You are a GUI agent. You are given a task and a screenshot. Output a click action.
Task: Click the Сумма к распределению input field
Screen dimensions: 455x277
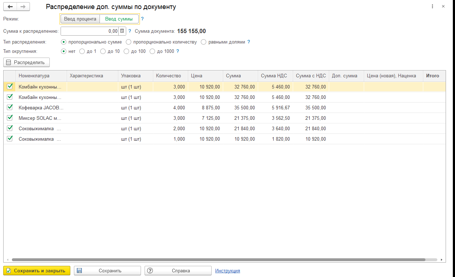[x=90, y=31]
